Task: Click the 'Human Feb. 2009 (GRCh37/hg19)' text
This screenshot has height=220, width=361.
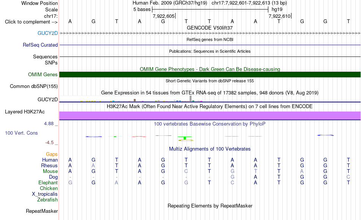Action: click(x=170, y=3)
